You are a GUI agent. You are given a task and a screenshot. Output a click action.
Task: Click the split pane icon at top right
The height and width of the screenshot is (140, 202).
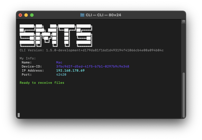(x=183, y=21)
